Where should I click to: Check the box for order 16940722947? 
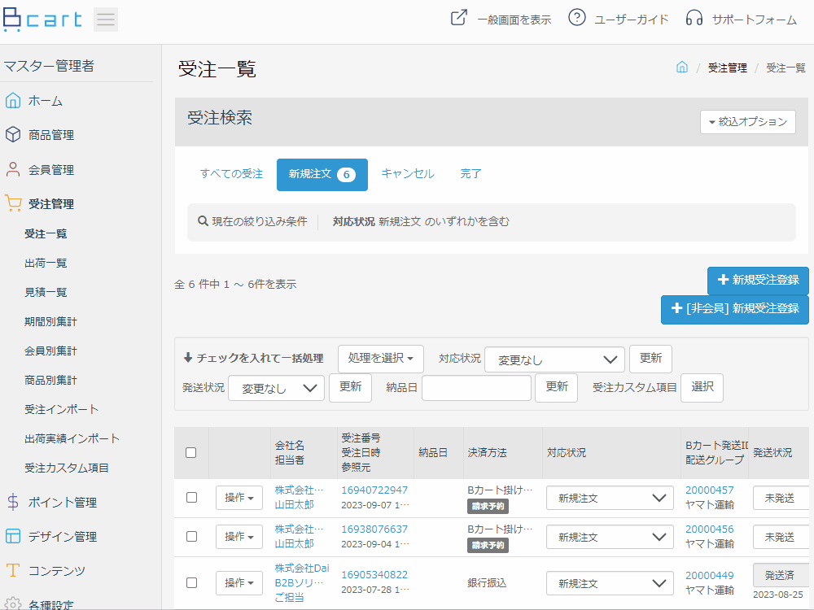(x=191, y=498)
